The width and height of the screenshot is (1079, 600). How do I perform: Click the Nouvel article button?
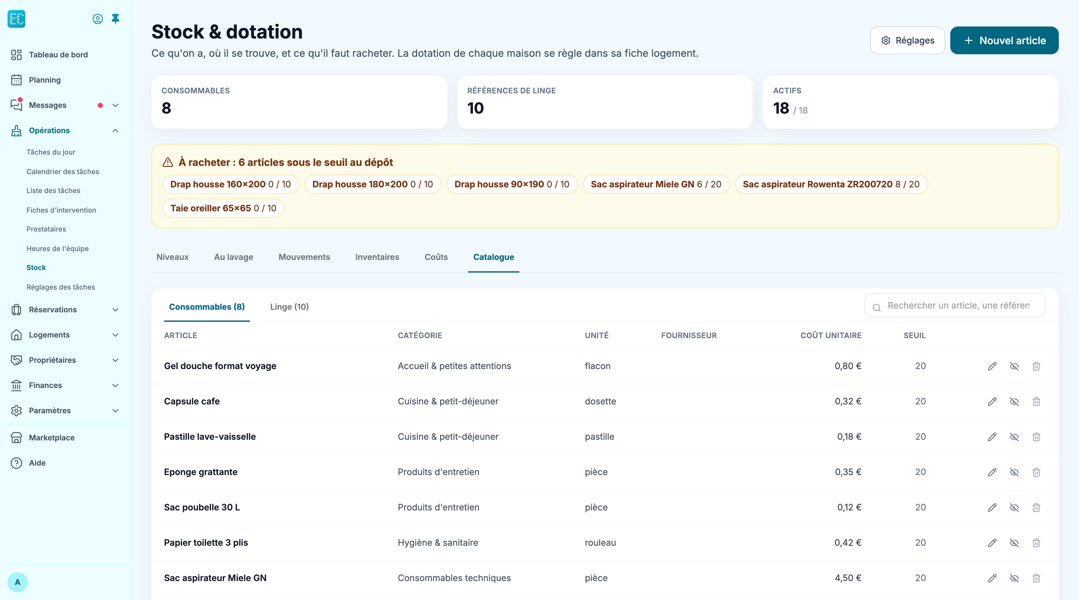coord(1004,41)
